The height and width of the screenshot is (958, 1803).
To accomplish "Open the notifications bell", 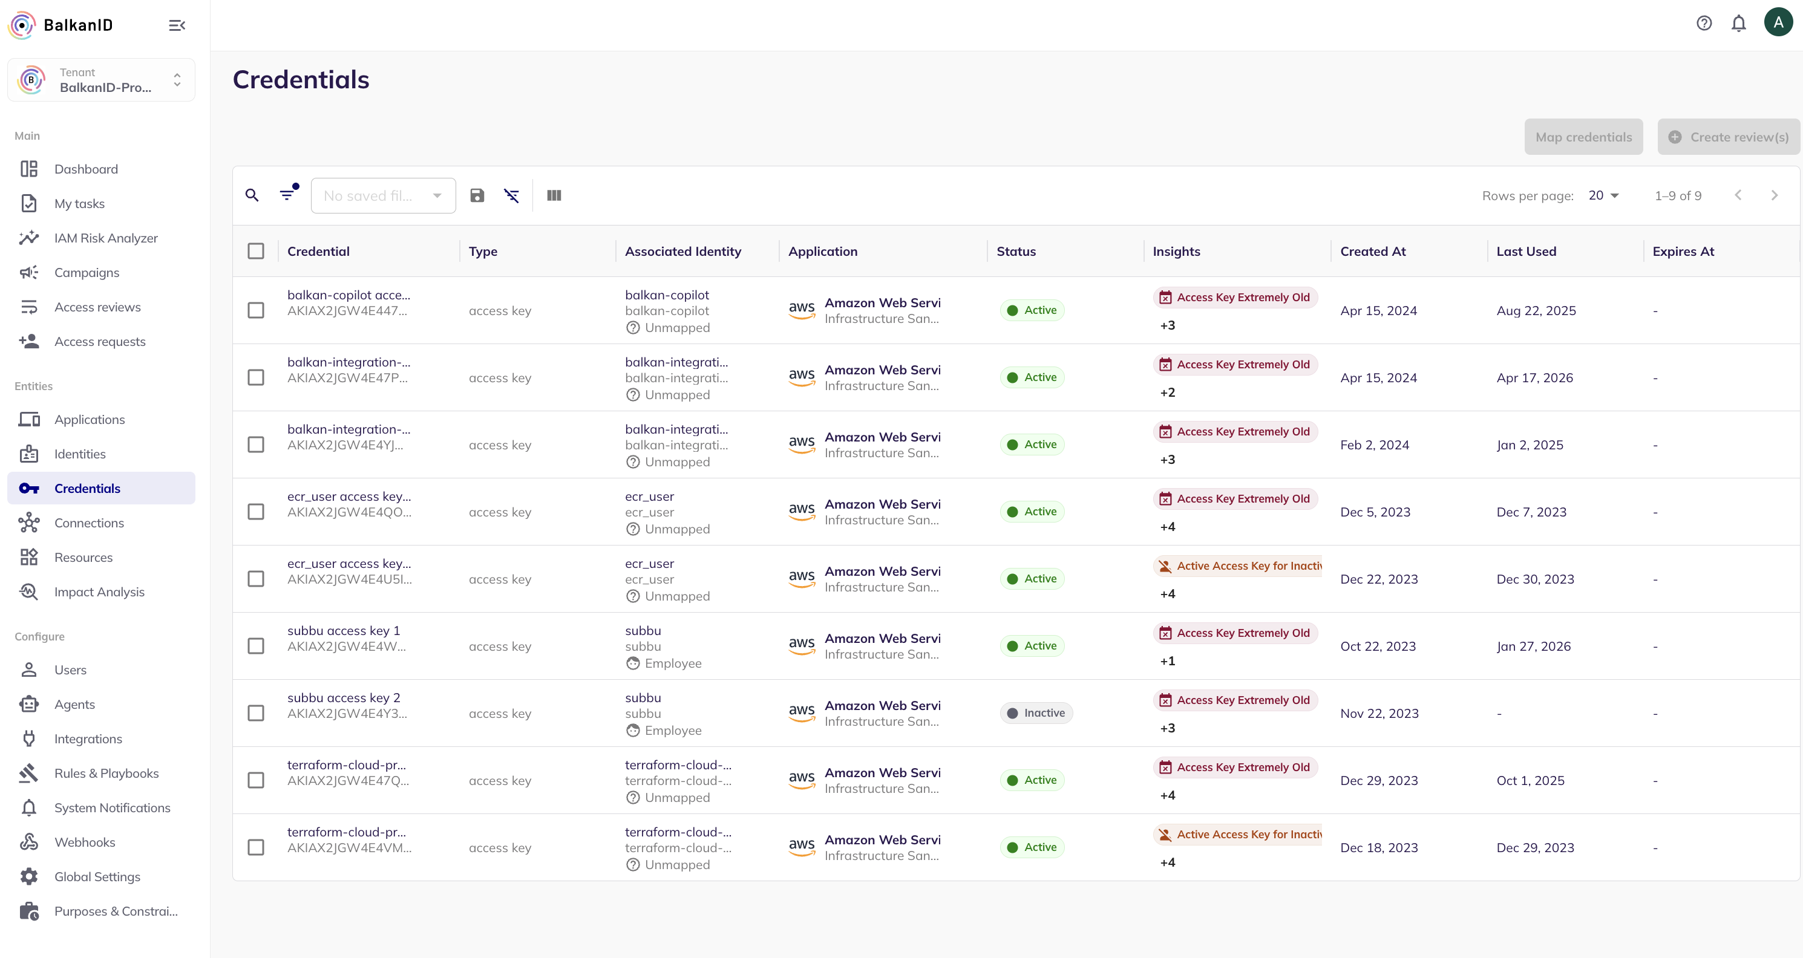I will tap(1739, 23).
